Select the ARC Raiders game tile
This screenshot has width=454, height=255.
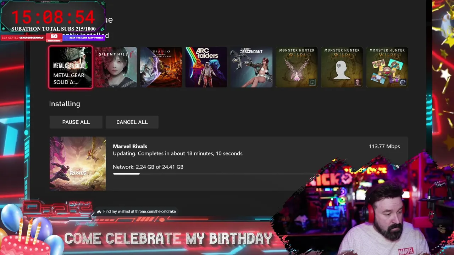coord(206,67)
